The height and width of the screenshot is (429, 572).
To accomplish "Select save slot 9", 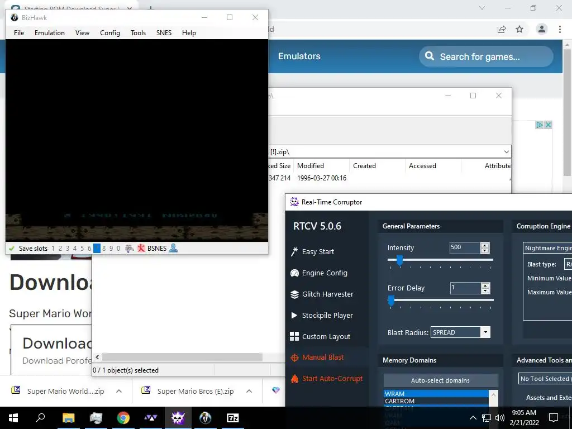I will point(111,249).
